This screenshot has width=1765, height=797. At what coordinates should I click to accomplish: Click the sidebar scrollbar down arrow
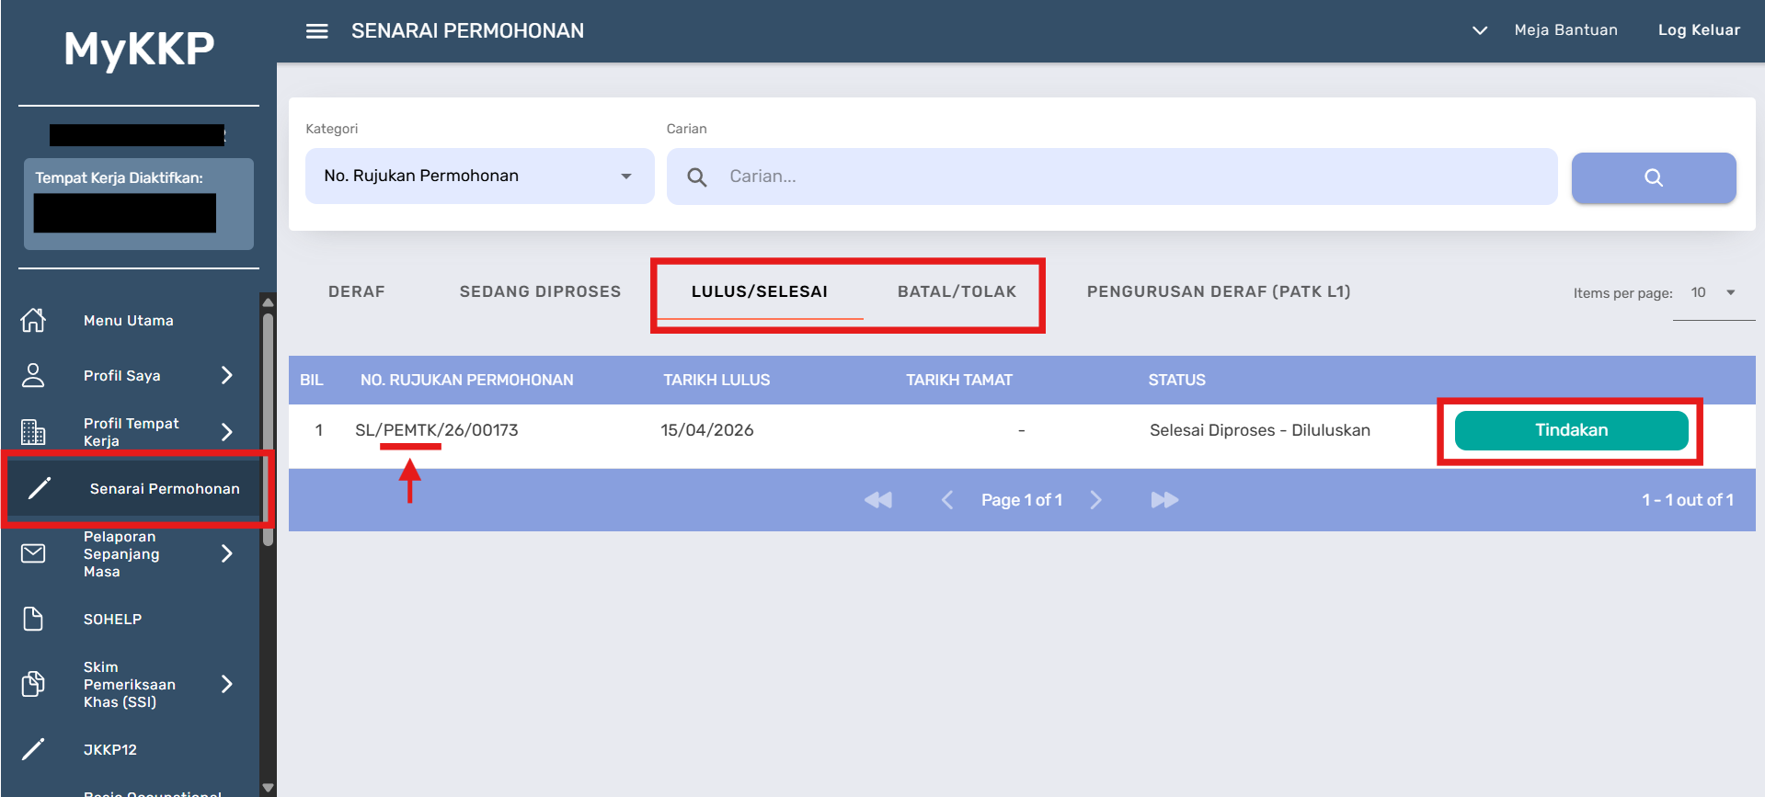268,788
